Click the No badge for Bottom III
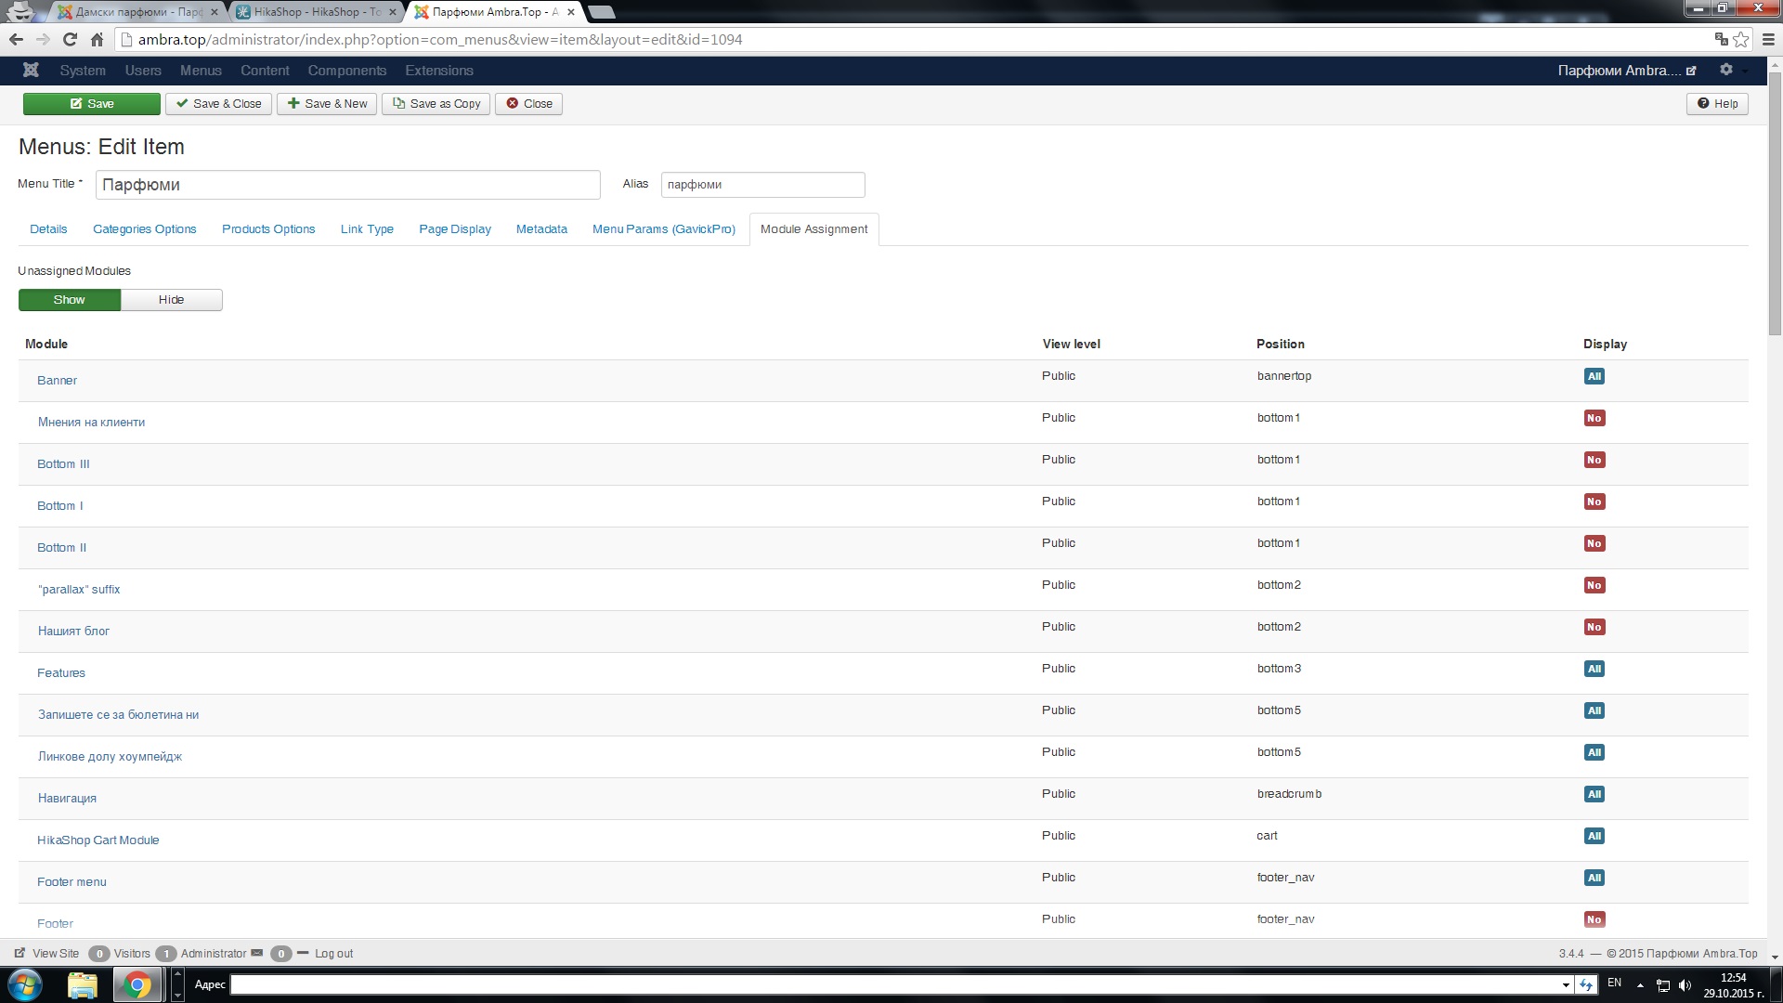The width and height of the screenshot is (1783, 1003). click(x=1594, y=461)
